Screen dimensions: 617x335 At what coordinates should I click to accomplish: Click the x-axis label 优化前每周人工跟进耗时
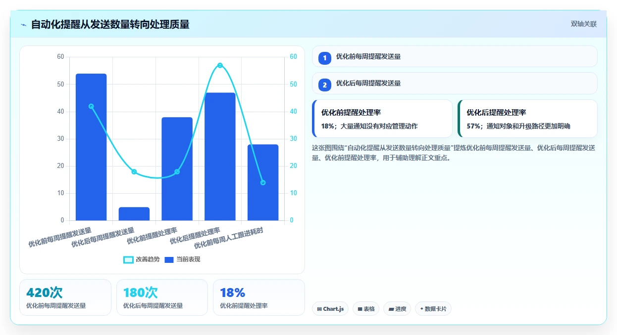[x=229, y=238]
